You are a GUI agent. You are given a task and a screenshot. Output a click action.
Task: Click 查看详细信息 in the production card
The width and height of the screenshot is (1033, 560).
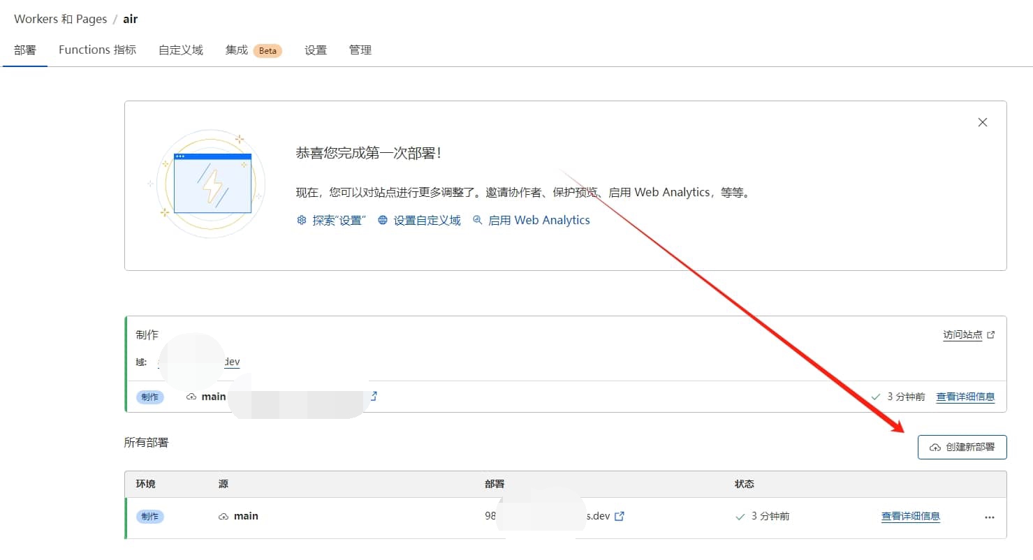[965, 397]
